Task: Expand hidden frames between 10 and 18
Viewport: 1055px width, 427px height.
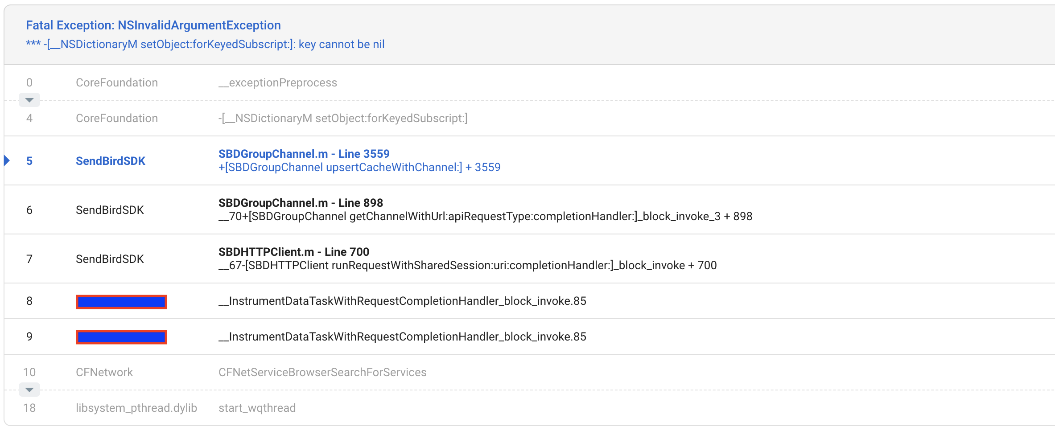Action: point(29,390)
